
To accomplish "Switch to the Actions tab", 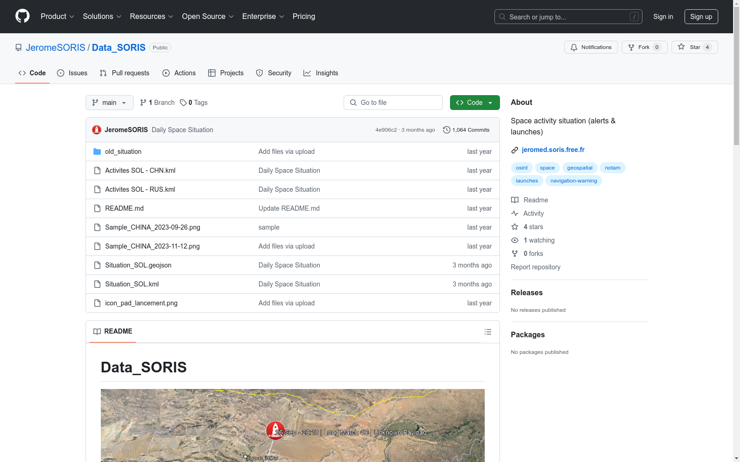I will [179, 73].
